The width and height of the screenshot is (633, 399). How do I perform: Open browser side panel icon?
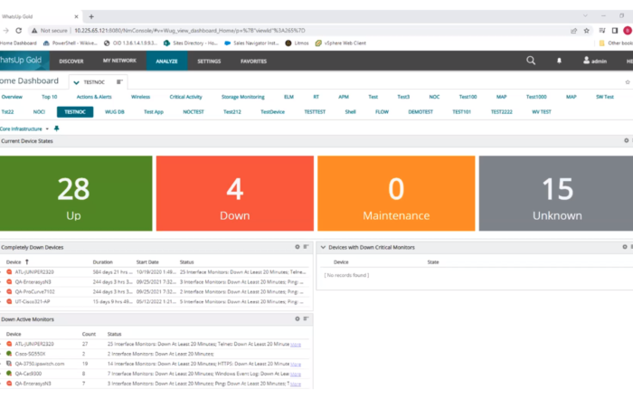point(615,31)
